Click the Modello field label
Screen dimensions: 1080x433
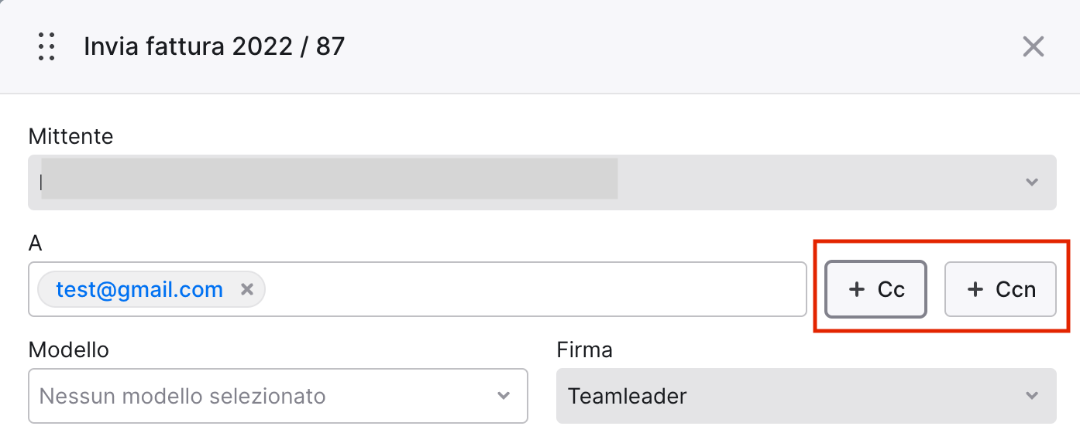[68, 350]
